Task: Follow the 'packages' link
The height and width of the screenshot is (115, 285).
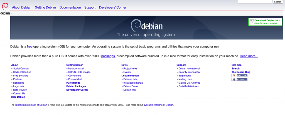Action: click(108, 56)
